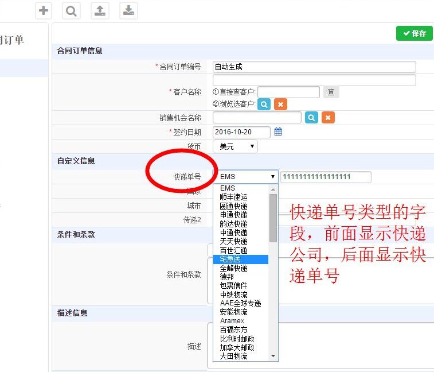This screenshot has width=434, height=372.
Task: Click the magnifier search toolbar icon
Action: tap(72, 10)
